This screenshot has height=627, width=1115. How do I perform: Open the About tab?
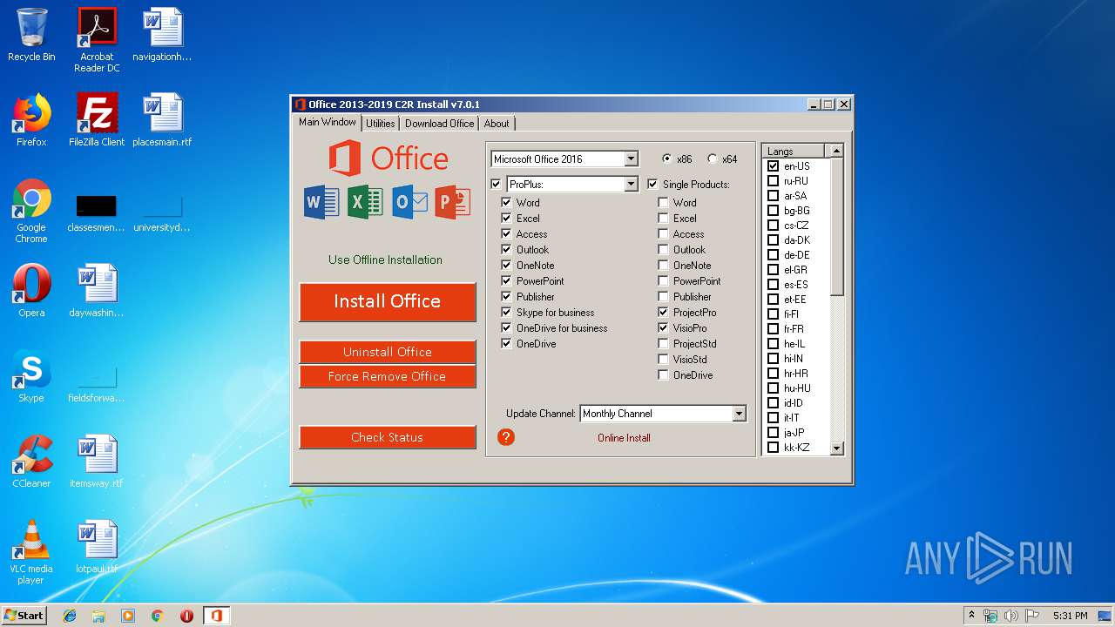point(497,124)
